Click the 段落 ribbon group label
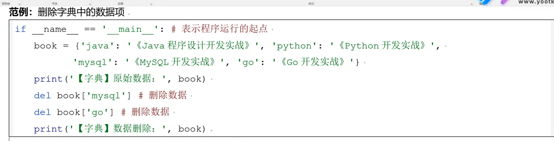Image resolution: width=554 pixels, height=141 pixels. pos(121,4)
